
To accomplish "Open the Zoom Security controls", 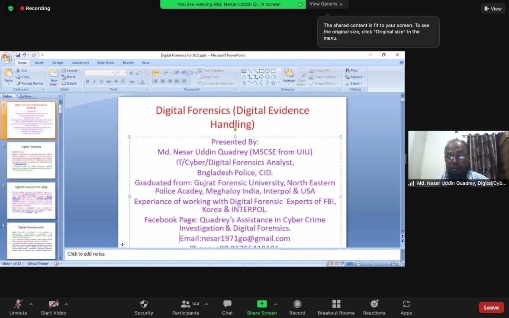I will [x=144, y=307].
